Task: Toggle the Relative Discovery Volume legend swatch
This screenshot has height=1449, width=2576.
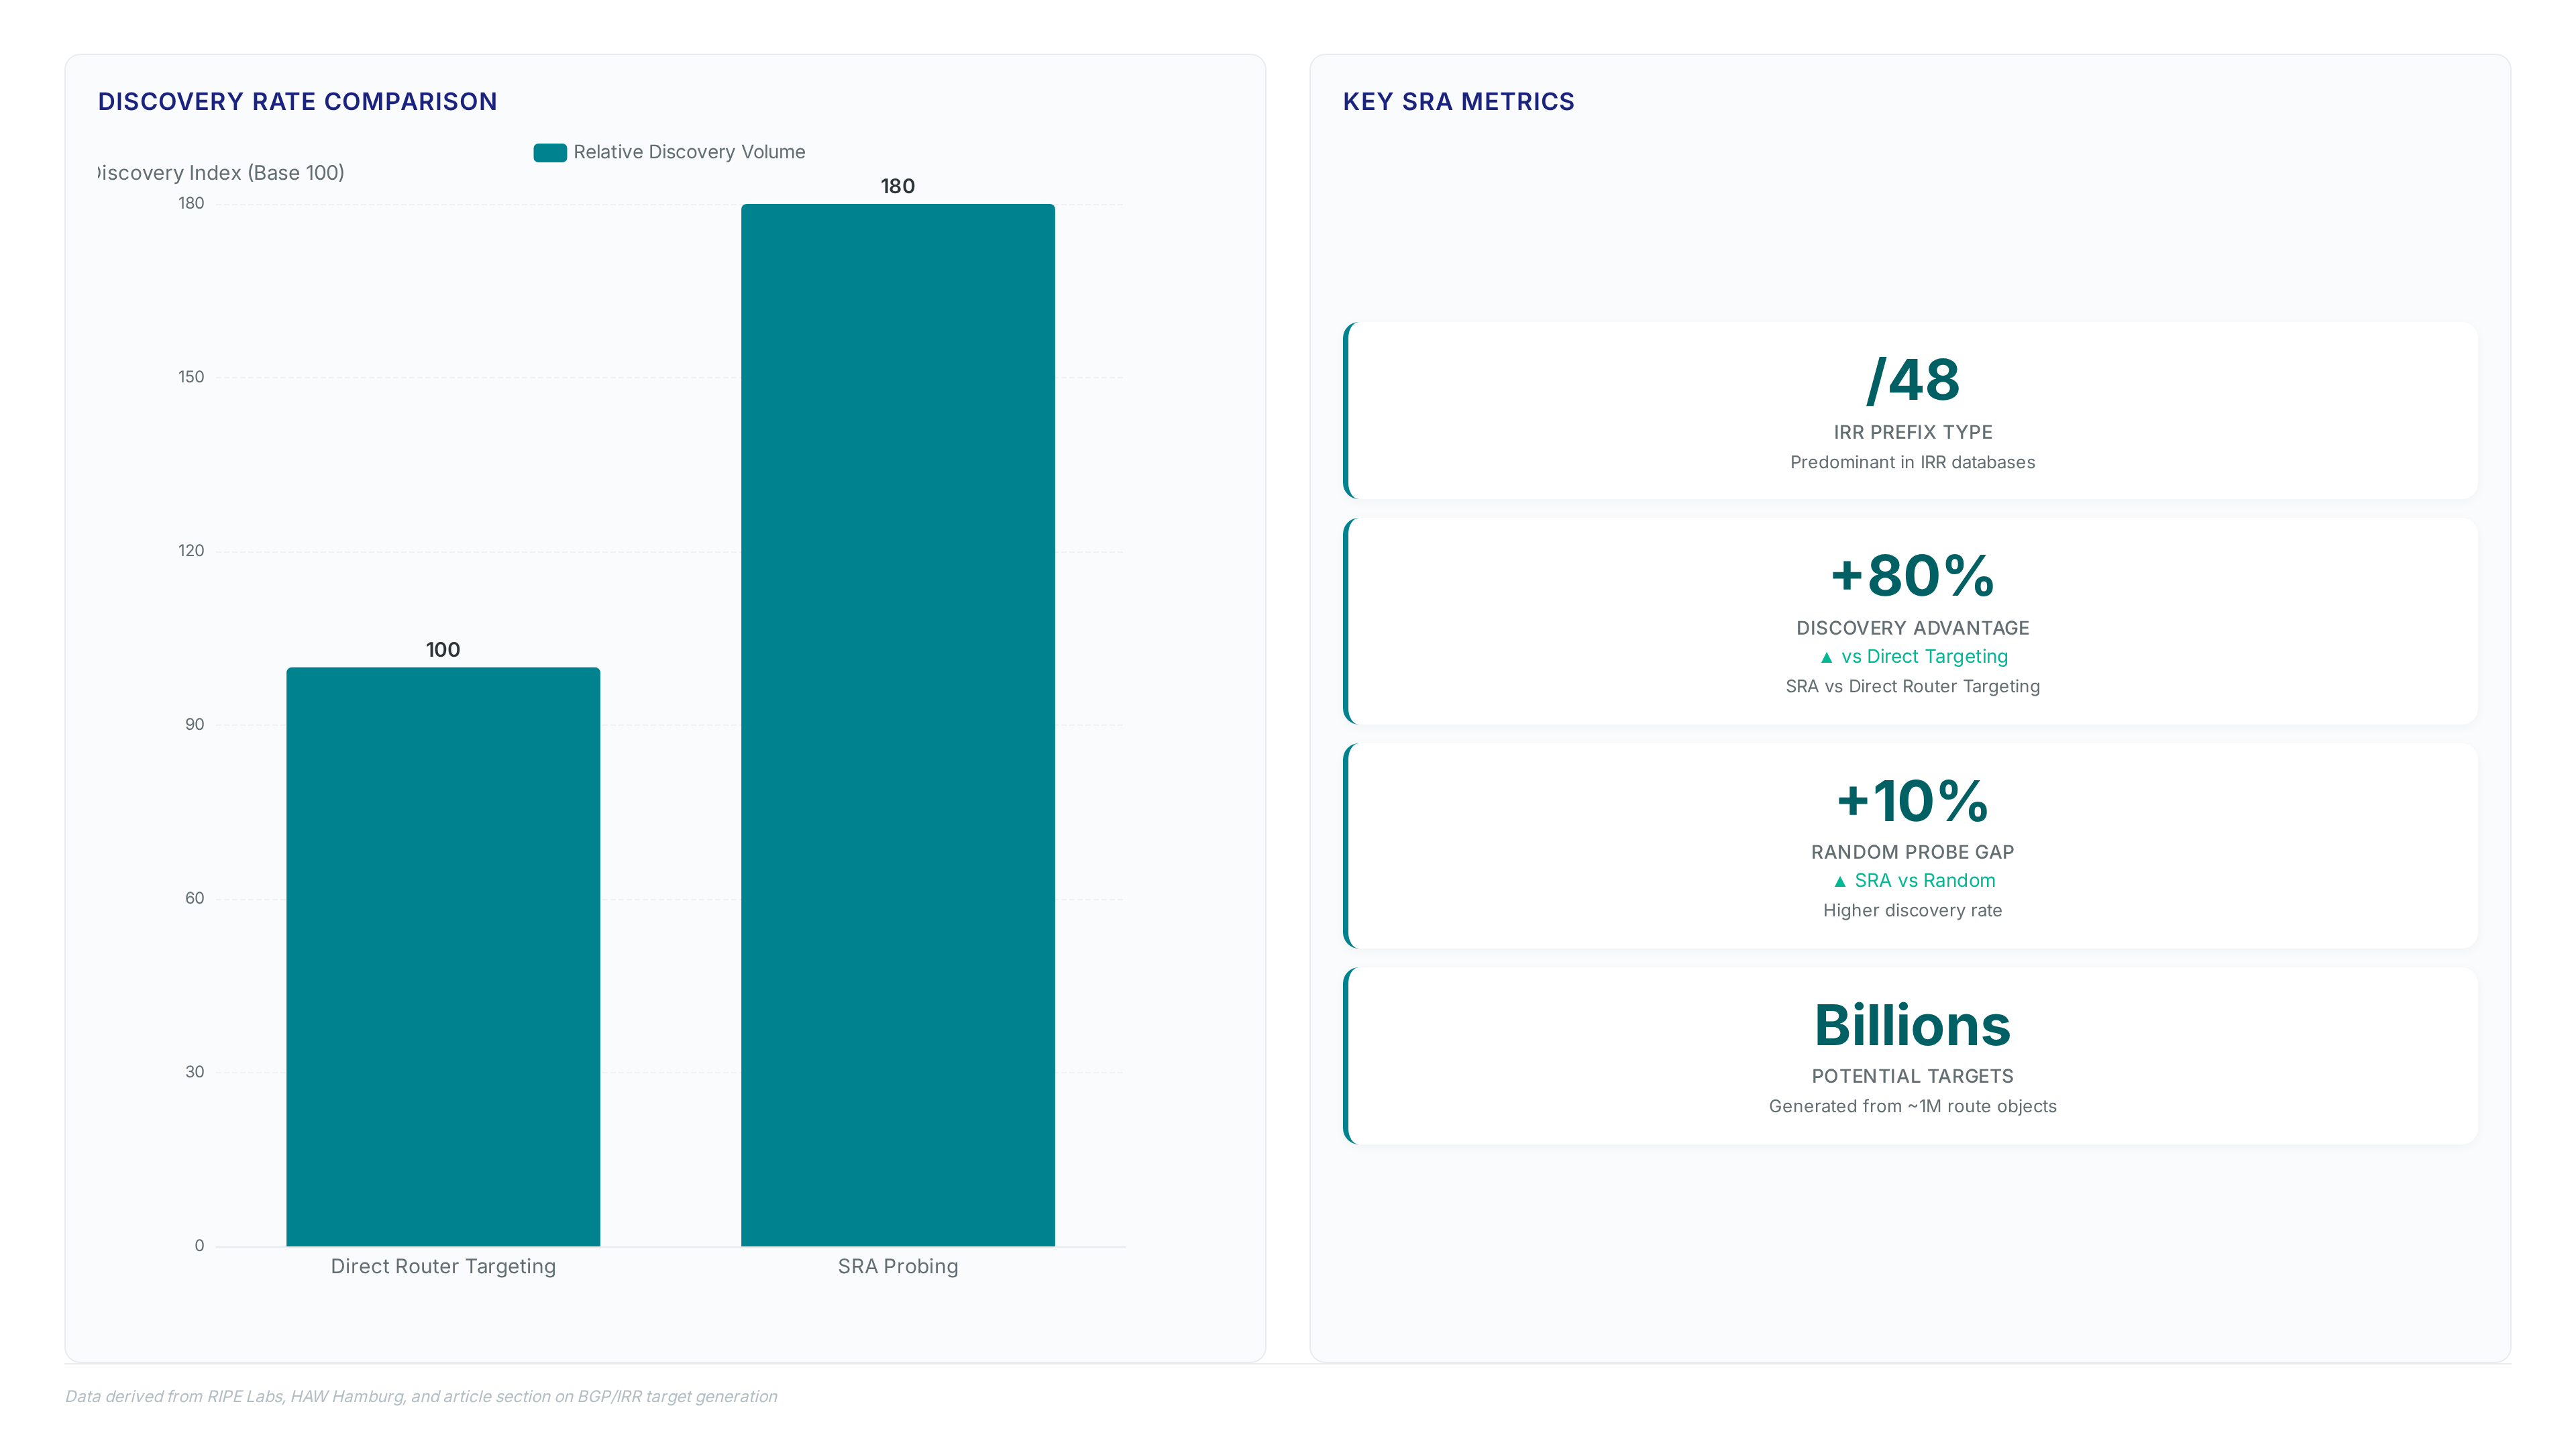Action: click(550, 152)
